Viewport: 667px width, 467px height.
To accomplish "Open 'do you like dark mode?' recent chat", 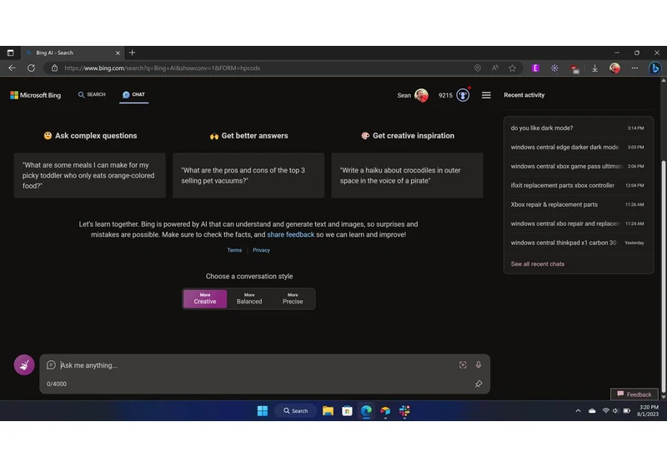I will (578, 128).
